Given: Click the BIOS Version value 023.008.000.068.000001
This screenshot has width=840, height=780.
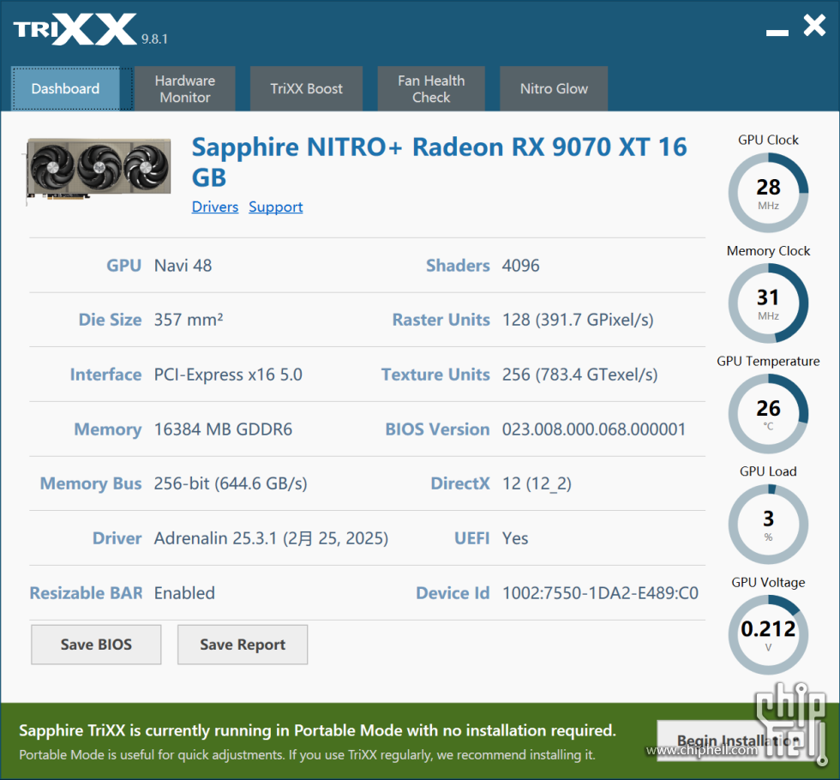Looking at the screenshot, I should click(x=593, y=429).
